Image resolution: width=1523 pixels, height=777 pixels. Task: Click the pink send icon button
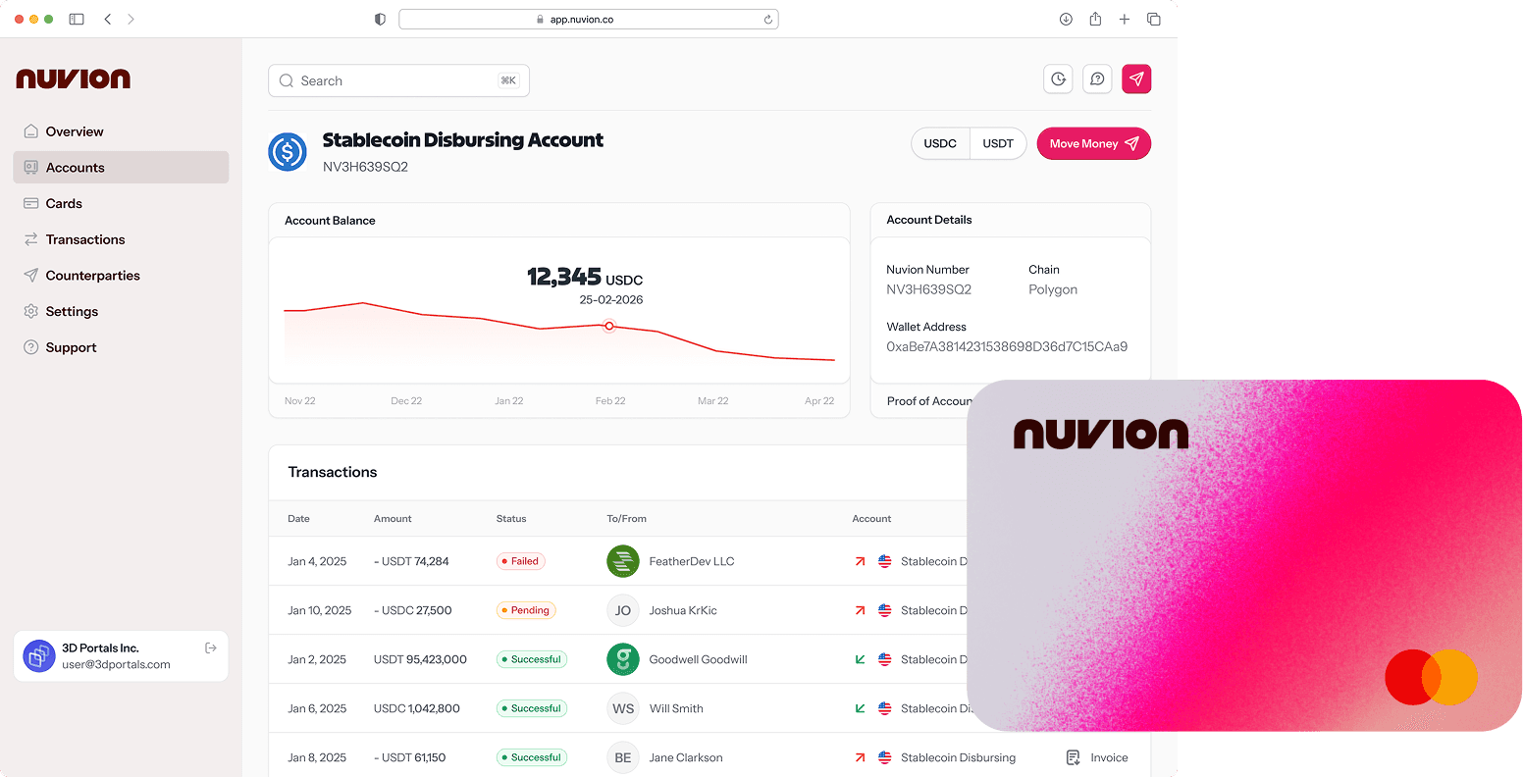[1136, 79]
